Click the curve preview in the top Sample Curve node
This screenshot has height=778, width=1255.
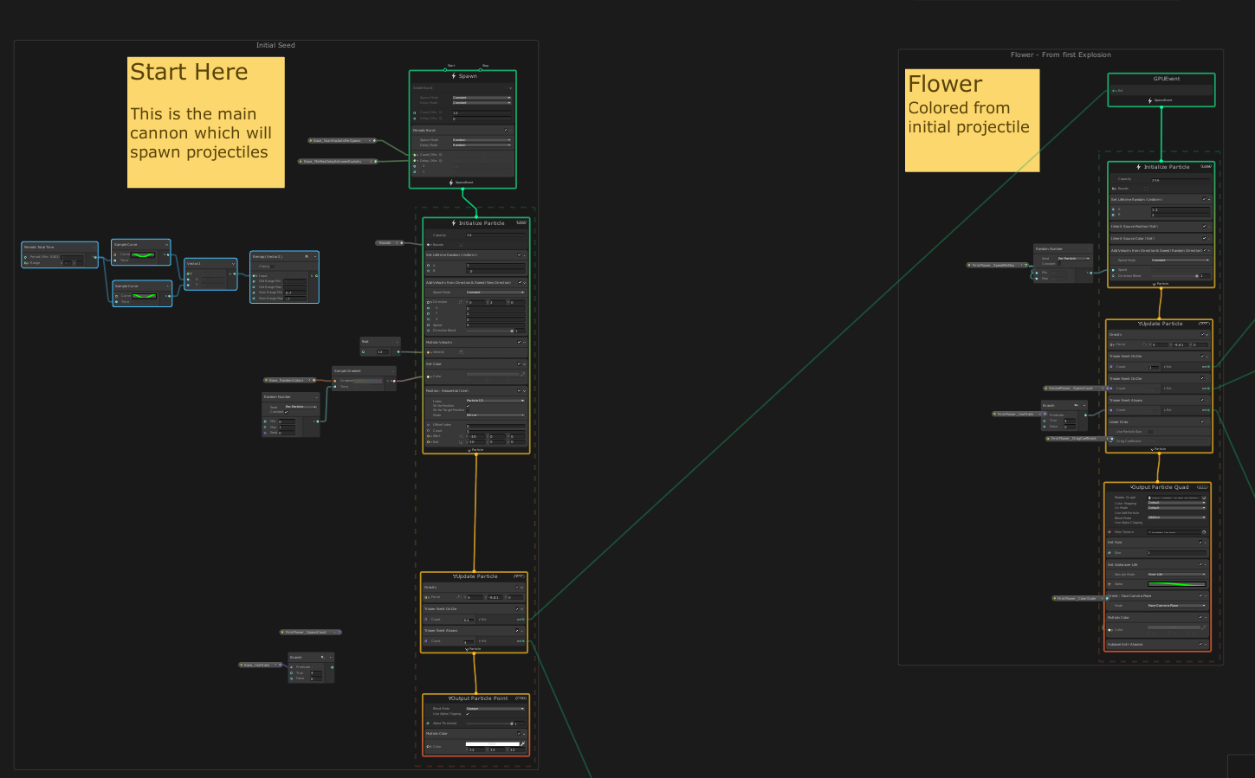pos(143,255)
